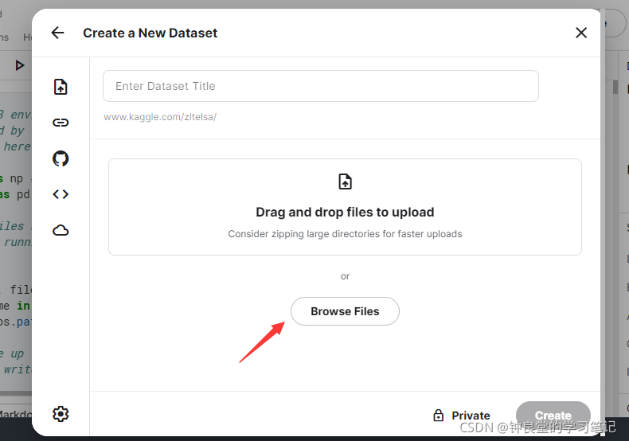
Task: Close the Create a New Dataset dialog
Action: [581, 33]
